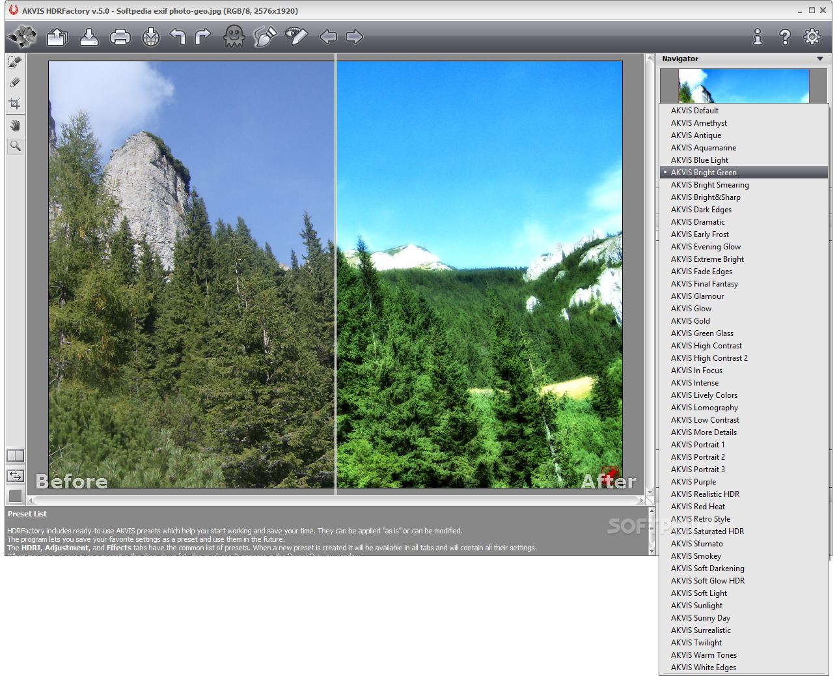Select AKVIS Saturated HDR preset

click(744, 531)
